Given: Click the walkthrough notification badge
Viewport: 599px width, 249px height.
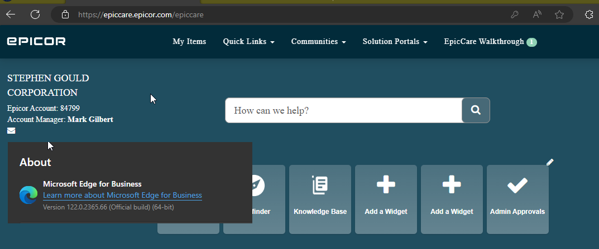Looking at the screenshot, I should [531, 42].
